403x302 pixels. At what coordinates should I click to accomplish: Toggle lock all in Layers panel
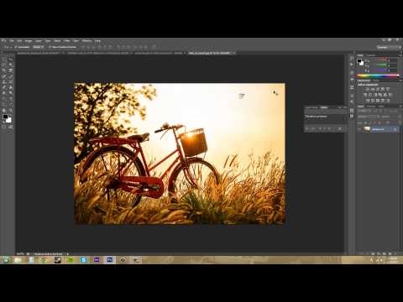(x=380, y=122)
